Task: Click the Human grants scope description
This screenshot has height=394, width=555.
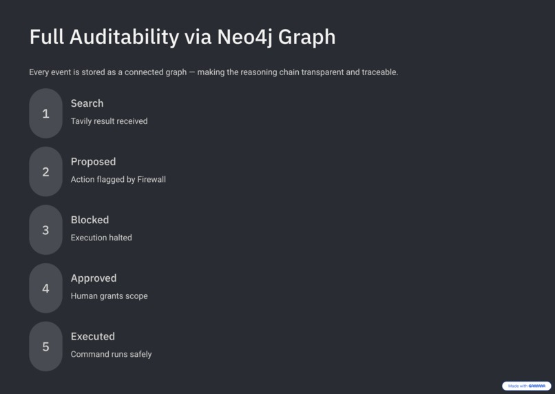Action: (109, 296)
